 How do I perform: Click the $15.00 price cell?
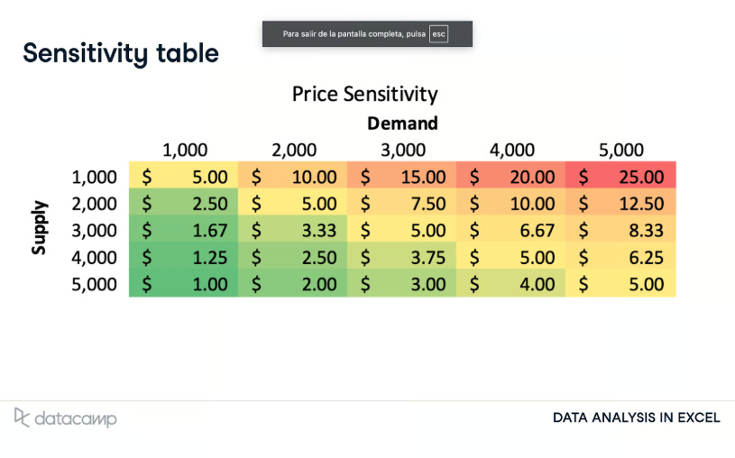coord(402,177)
